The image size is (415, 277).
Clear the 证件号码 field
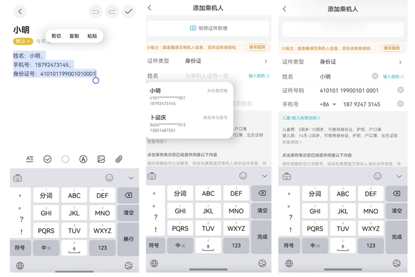(x=401, y=90)
